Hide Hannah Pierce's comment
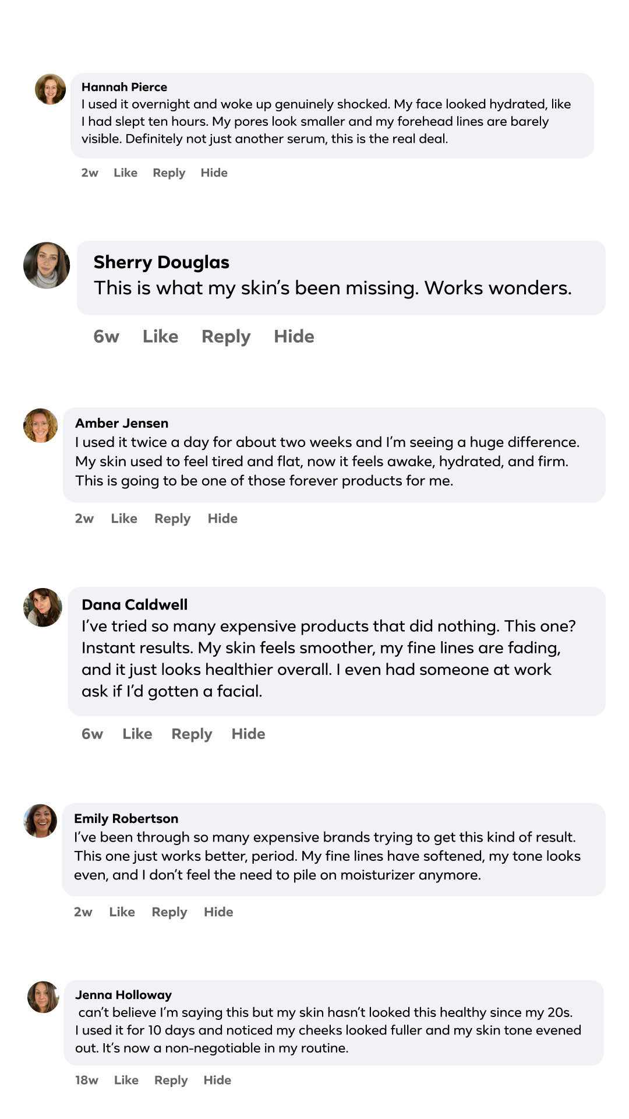Viewport: 629px width, 1119px height. 214,173
